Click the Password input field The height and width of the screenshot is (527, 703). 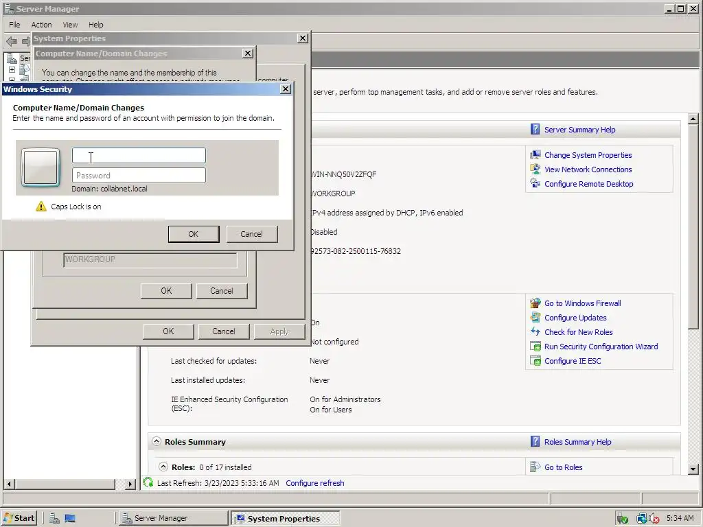pos(139,175)
